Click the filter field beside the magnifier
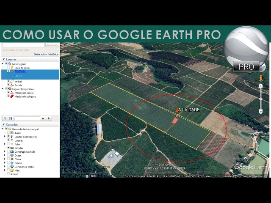 tap(27, 118)
